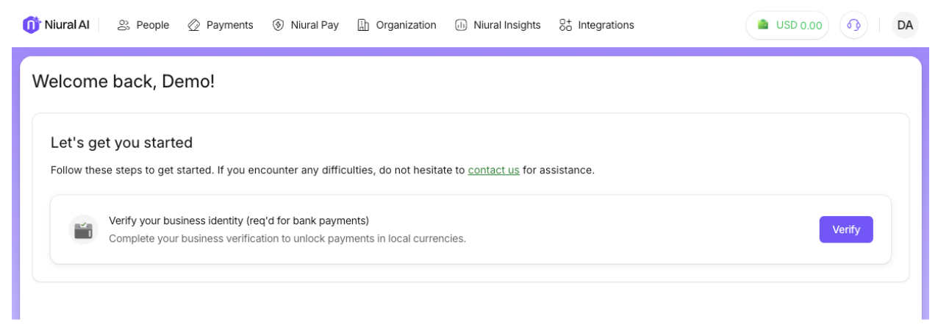Open the Niural Insights menu label

[x=506, y=25]
